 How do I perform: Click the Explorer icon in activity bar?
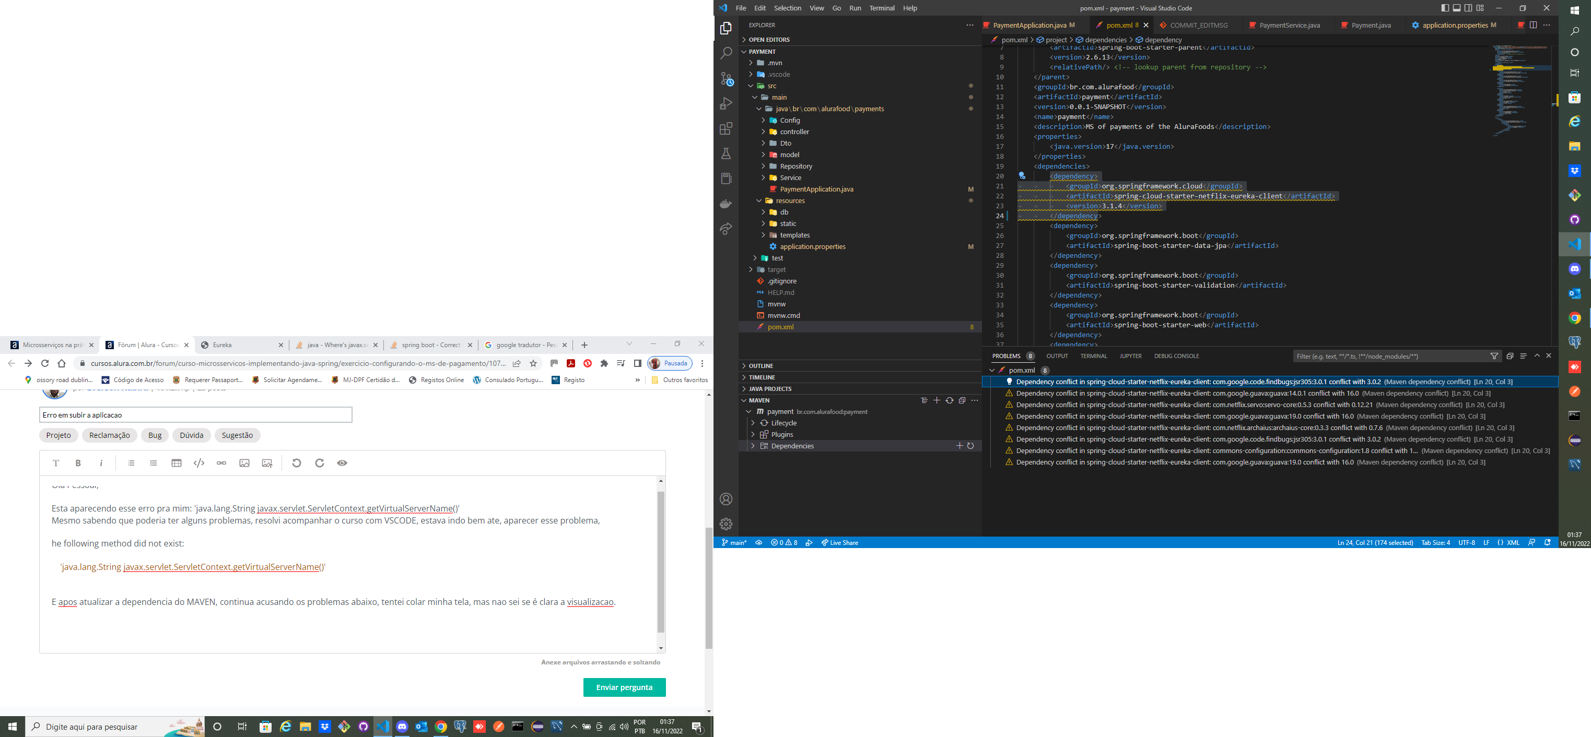click(x=727, y=27)
